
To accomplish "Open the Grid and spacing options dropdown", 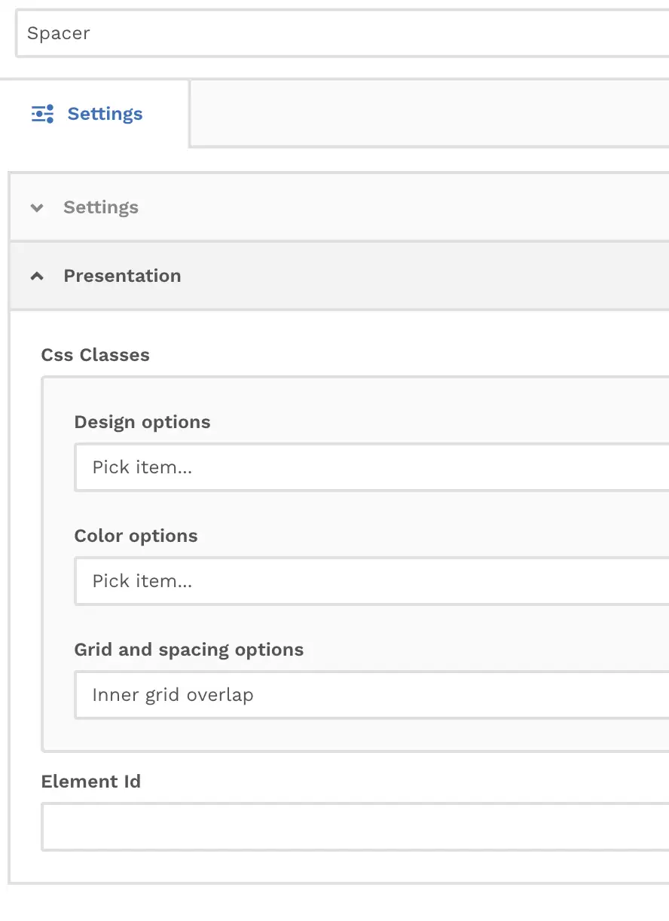I will pyautogui.click(x=372, y=695).
